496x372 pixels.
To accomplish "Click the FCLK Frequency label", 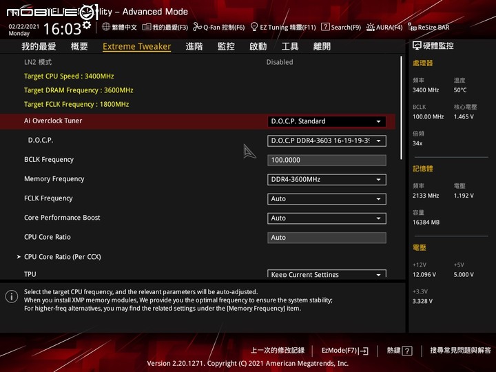I will (x=48, y=198).
